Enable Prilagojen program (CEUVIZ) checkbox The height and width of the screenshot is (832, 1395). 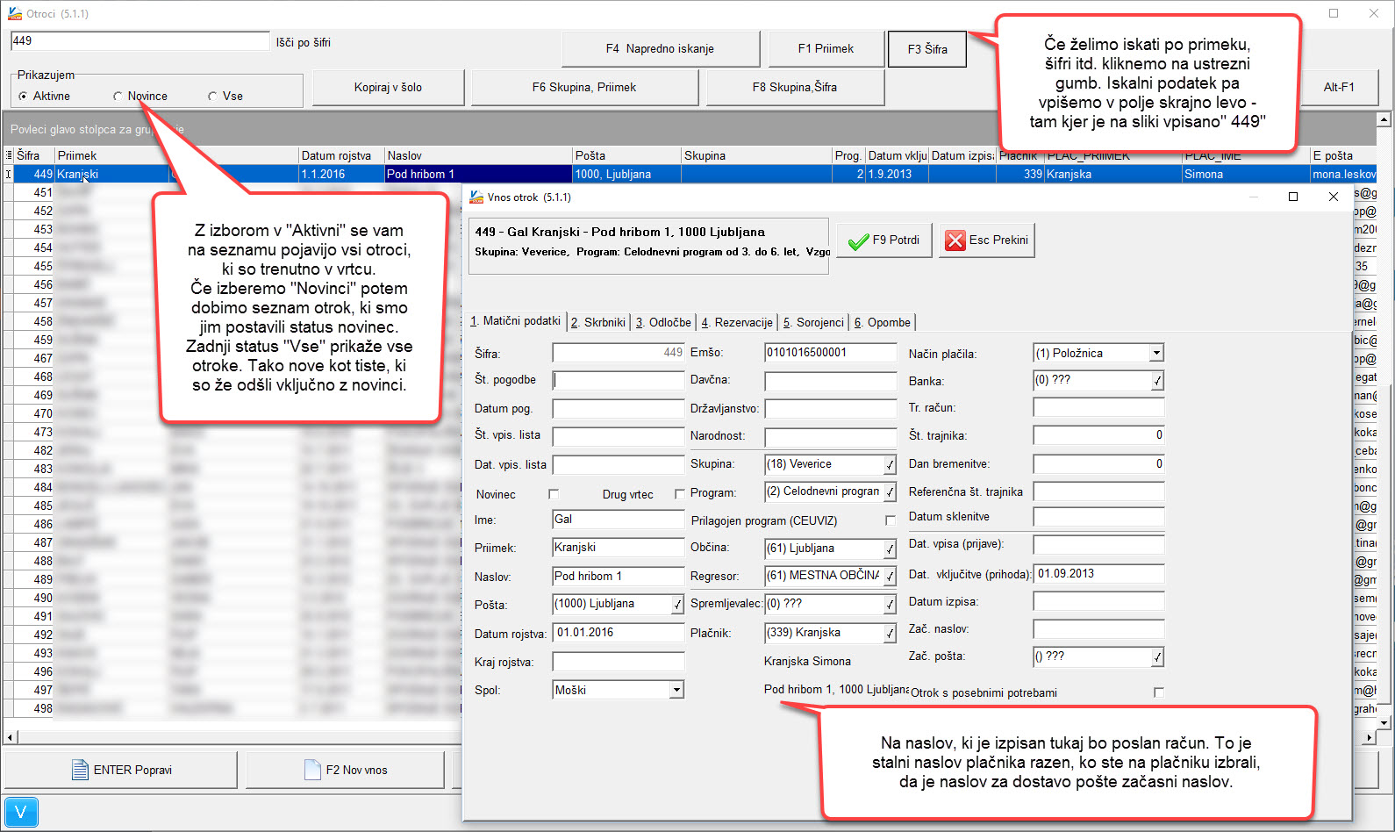891,520
